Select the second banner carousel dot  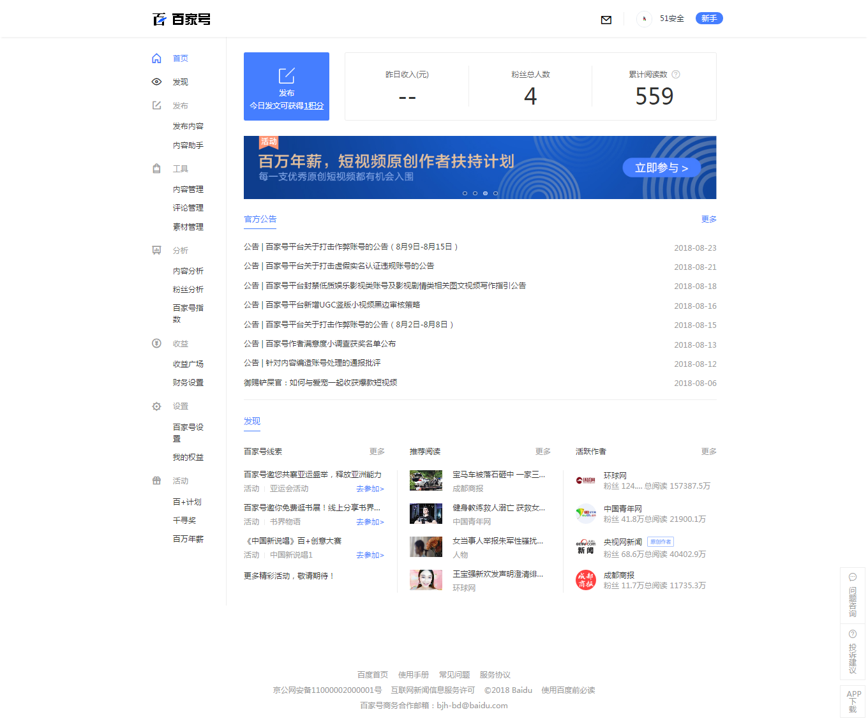click(475, 193)
